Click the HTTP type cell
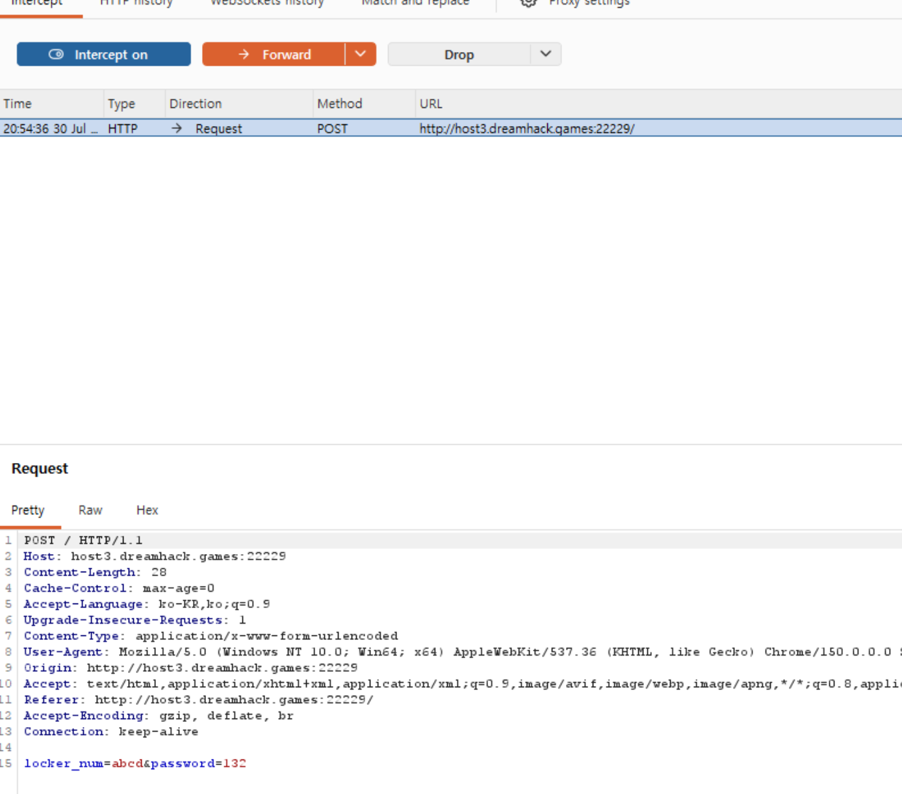The image size is (902, 794). tap(123, 129)
